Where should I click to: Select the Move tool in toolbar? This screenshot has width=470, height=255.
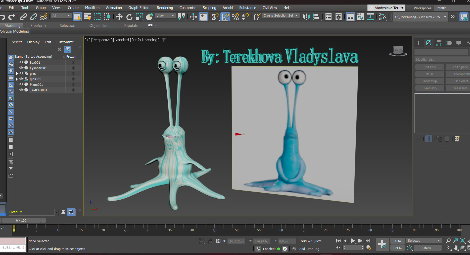(119, 17)
